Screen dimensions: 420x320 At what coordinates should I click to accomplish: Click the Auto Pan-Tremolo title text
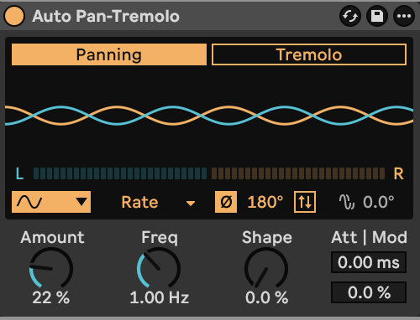106,16
